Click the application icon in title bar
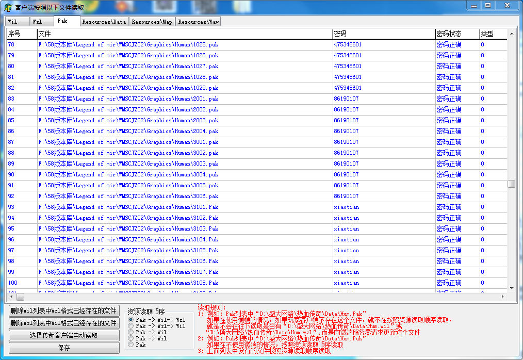The width and height of the screenshot is (523, 360). click(x=8, y=7)
